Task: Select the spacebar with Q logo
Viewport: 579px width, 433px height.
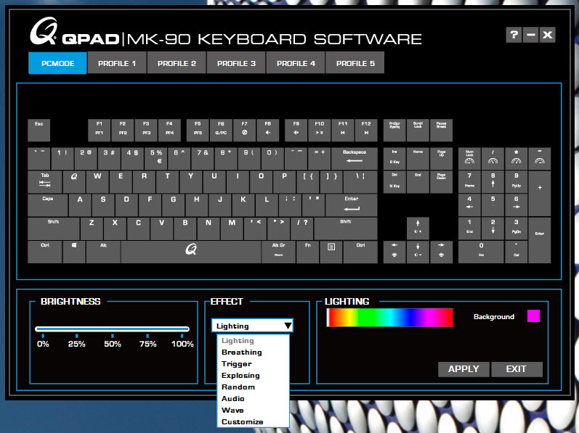Action: coord(191,252)
